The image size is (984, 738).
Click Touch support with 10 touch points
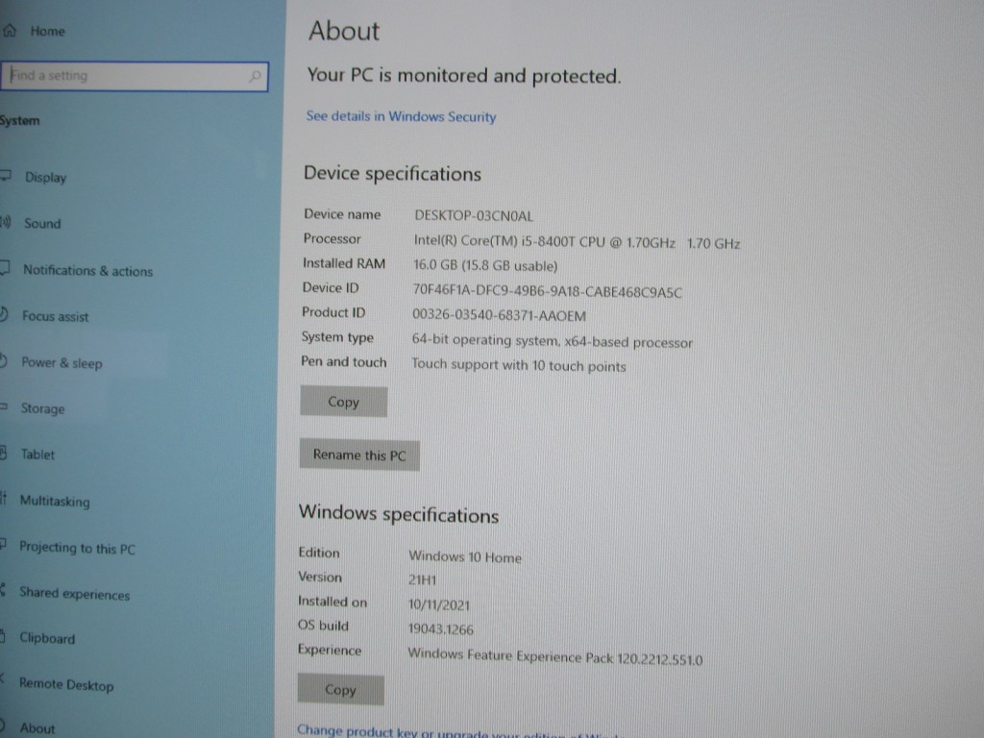519,365
